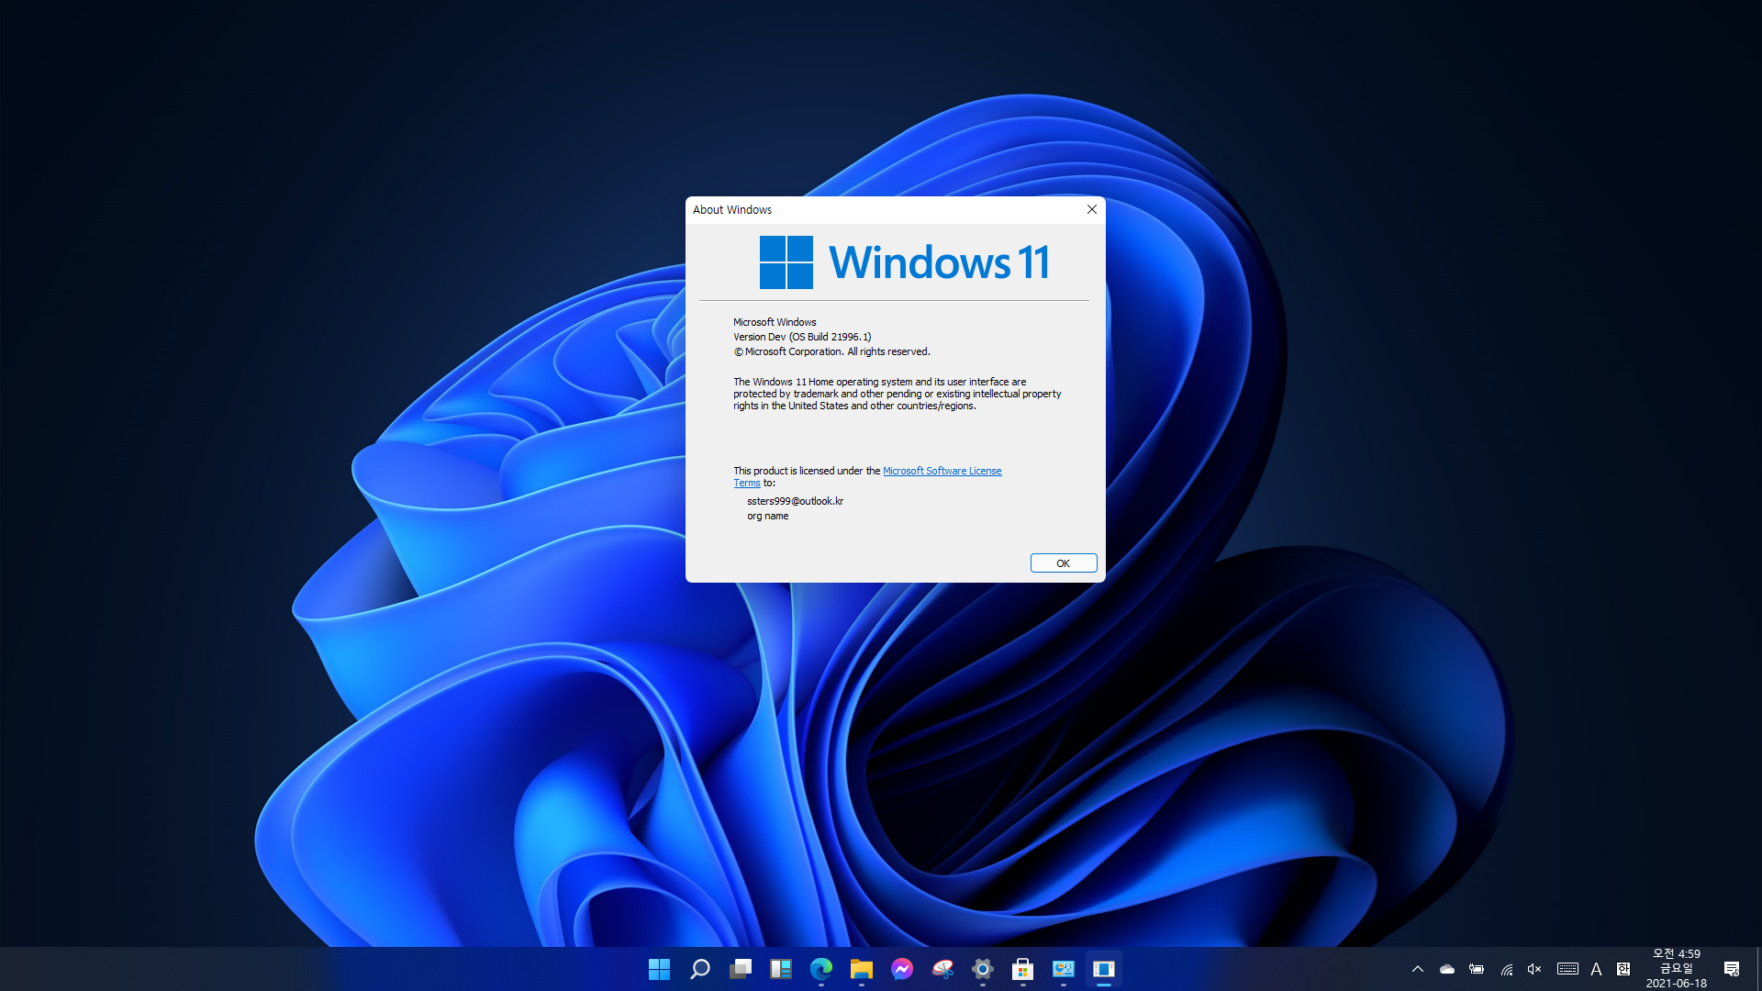Viewport: 1762px width, 991px height.
Task: Expand the hidden system tray icons
Action: pyautogui.click(x=1417, y=969)
